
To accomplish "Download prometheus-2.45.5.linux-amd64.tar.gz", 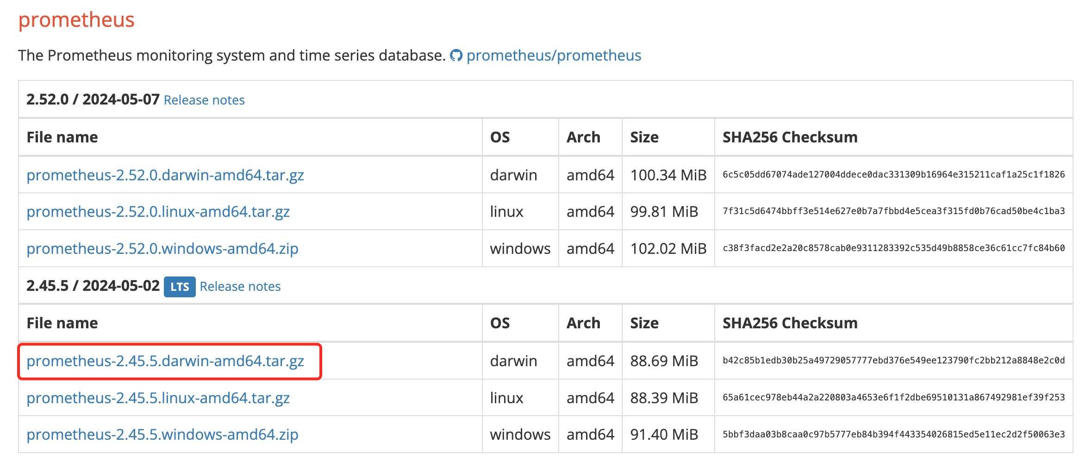I will tap(158, 398).
